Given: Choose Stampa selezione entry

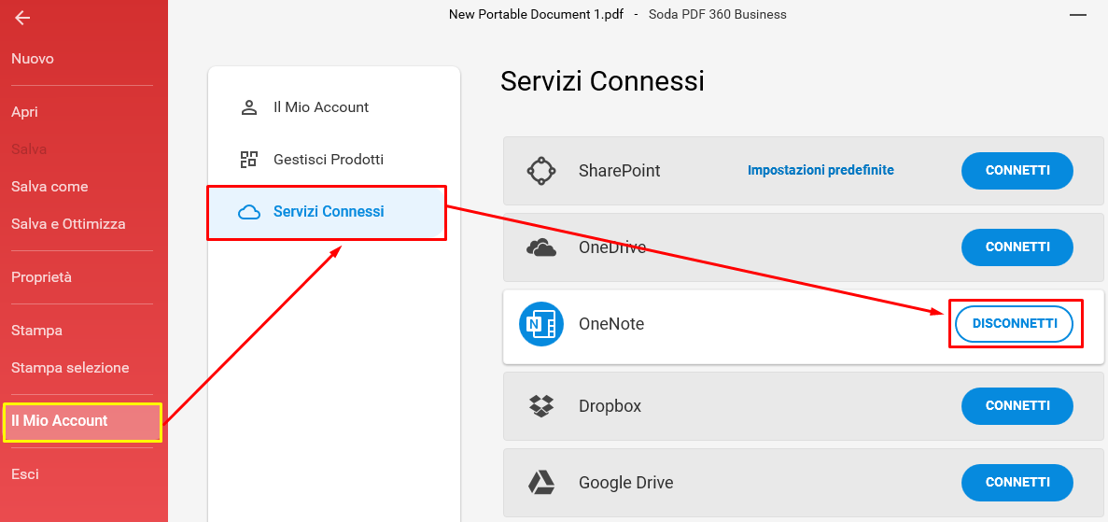Looking at the screenshot, I should [x=70, y=368].
